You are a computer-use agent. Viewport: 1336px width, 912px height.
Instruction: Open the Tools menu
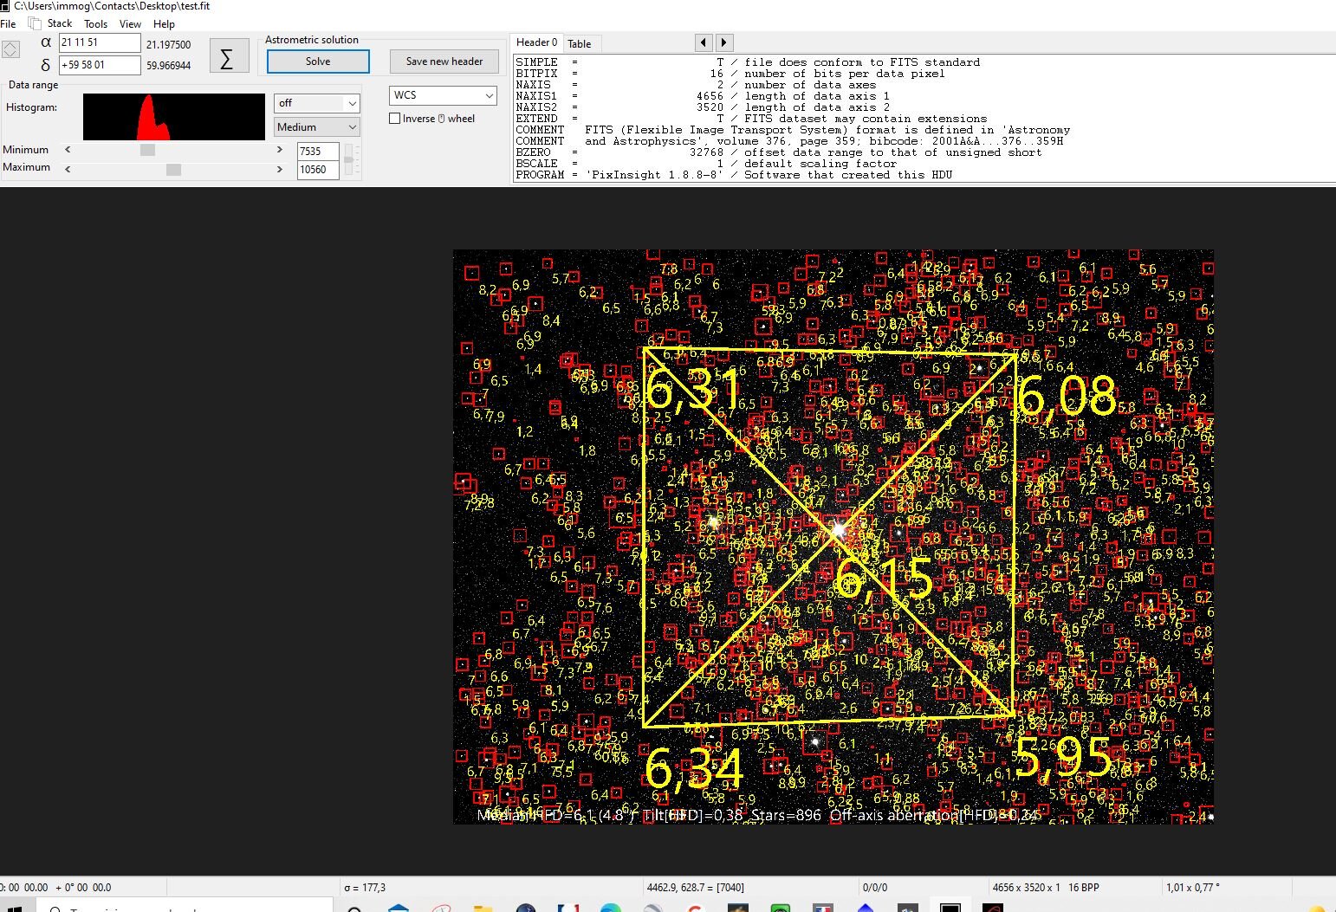[95, 24]
